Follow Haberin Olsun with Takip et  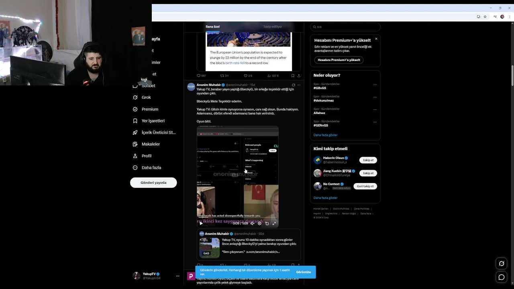pos(368,160)
